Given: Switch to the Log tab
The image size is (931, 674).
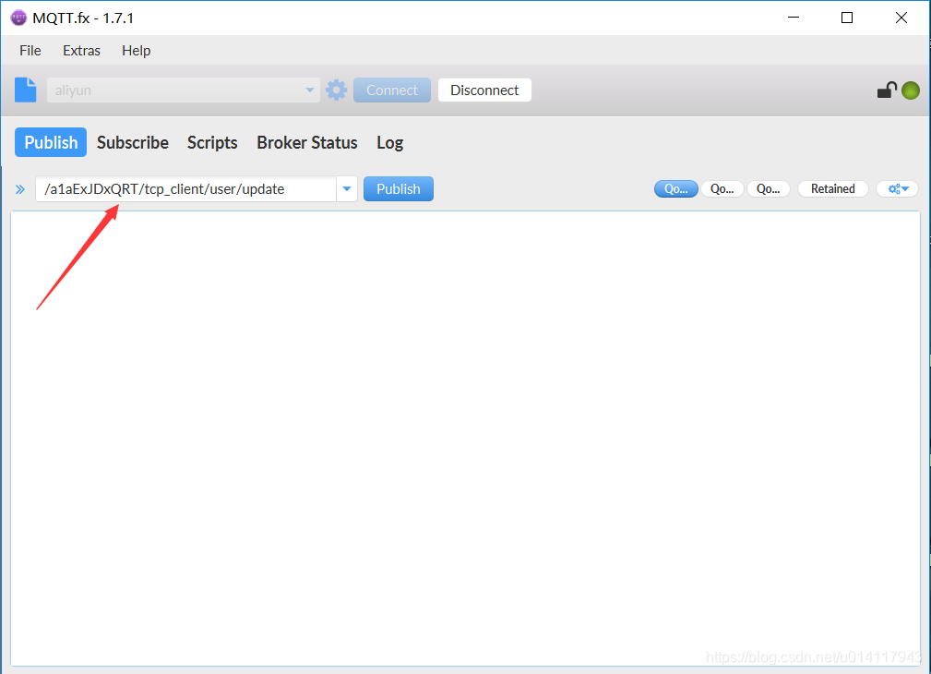Looking at the screenshot, I should click(389, 142).
